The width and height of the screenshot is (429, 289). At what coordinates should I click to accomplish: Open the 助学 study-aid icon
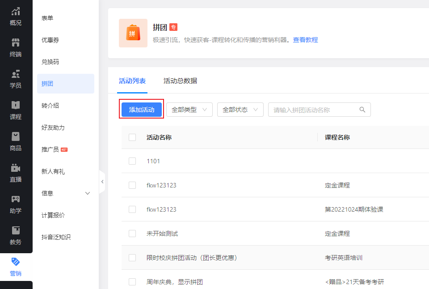[x=16, y=199]
